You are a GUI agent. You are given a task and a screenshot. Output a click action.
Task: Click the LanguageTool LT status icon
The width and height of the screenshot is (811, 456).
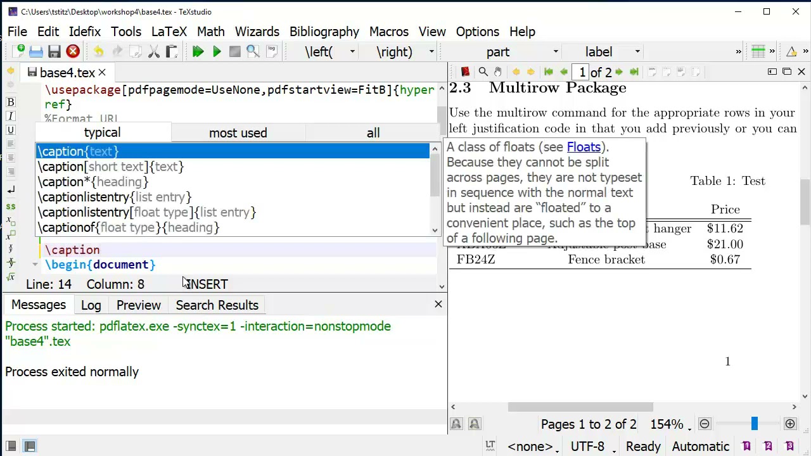[x=490, y=446]
